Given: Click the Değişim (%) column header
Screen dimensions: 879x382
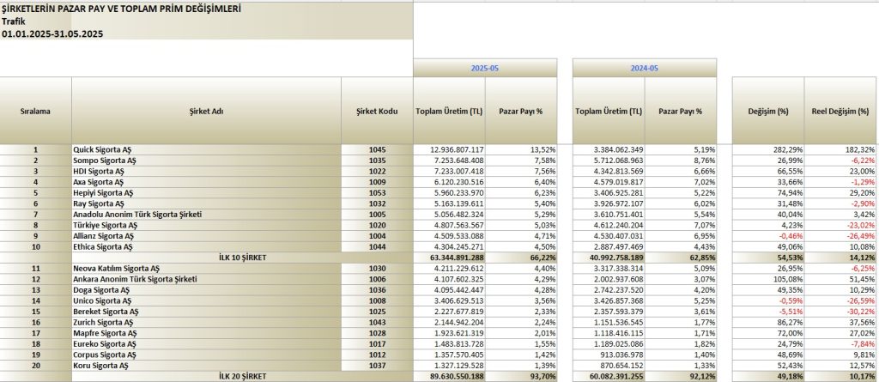Looking at the screenshot, I should point(768,111).
